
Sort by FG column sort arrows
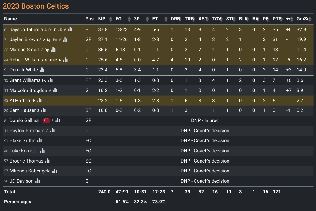tap(129, 19)
